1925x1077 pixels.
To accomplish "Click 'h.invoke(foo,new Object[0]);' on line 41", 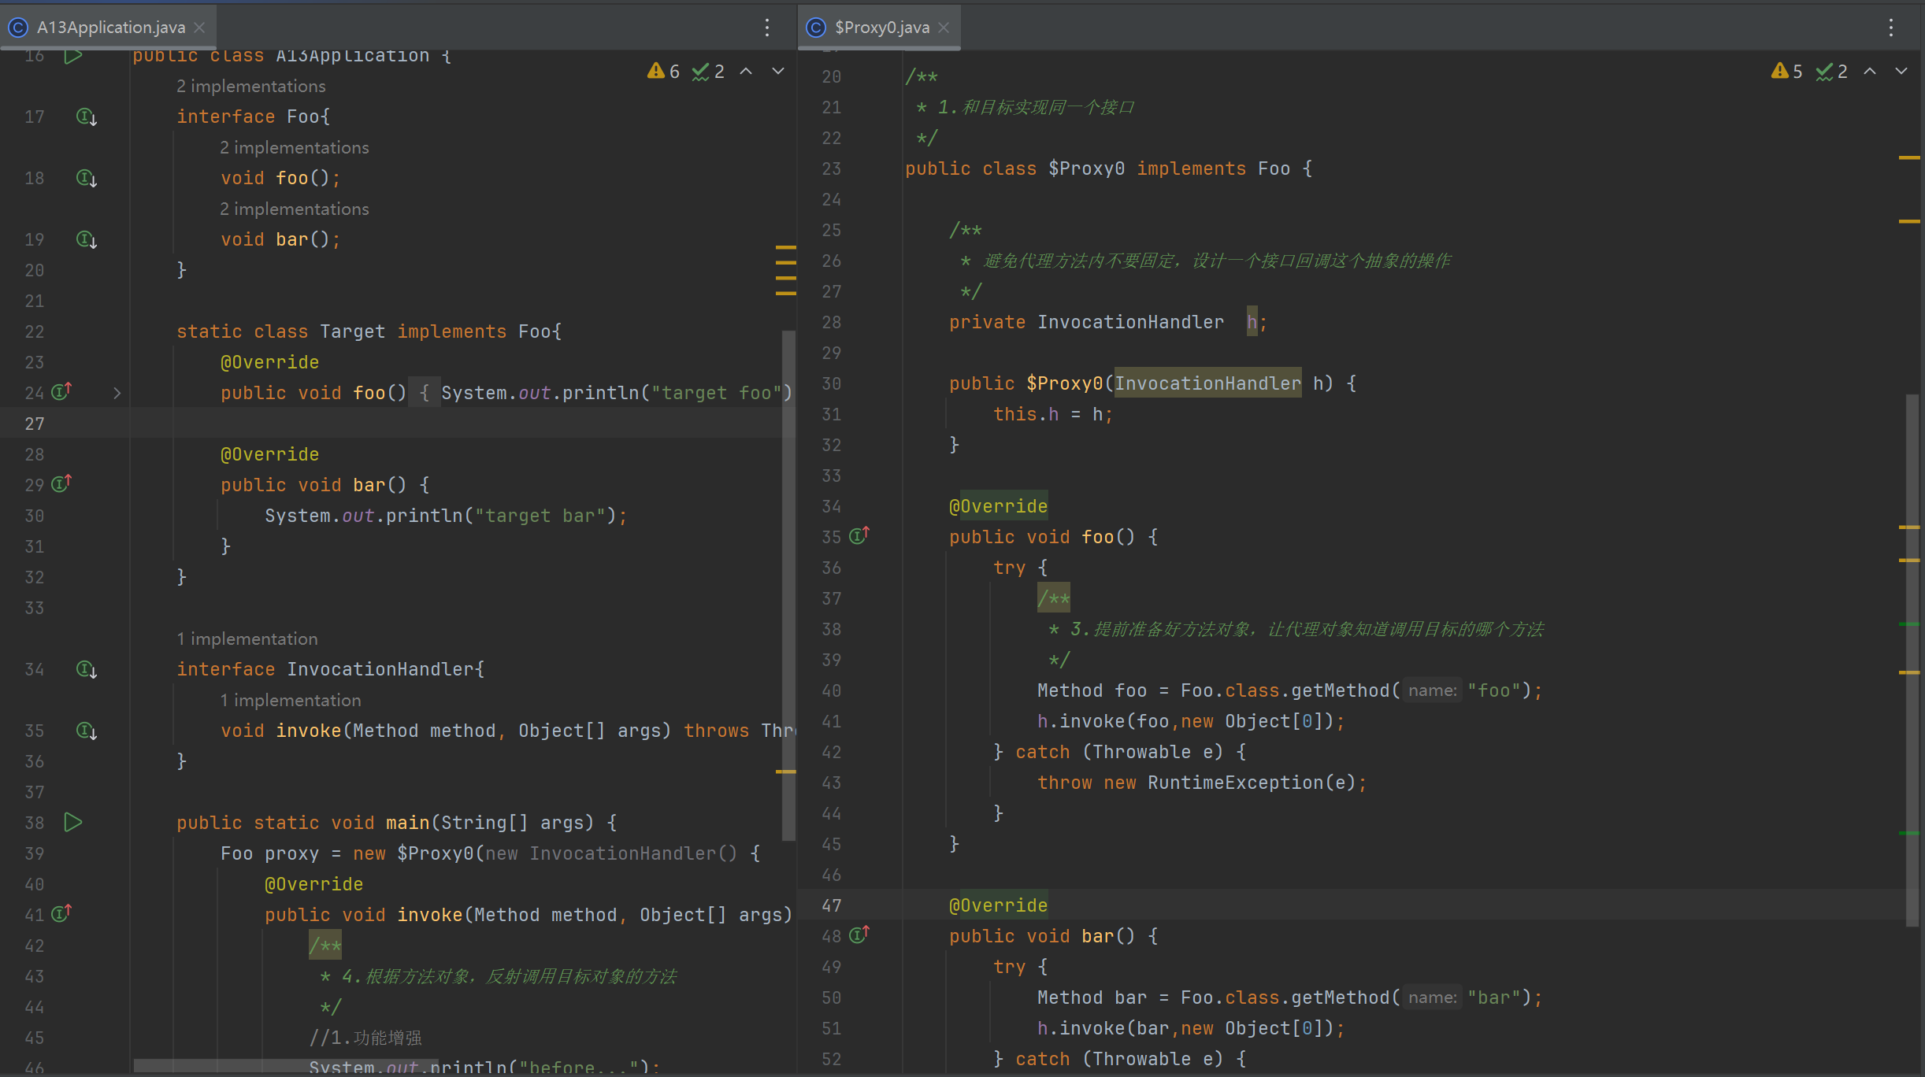I will [x=1191, y=721].
